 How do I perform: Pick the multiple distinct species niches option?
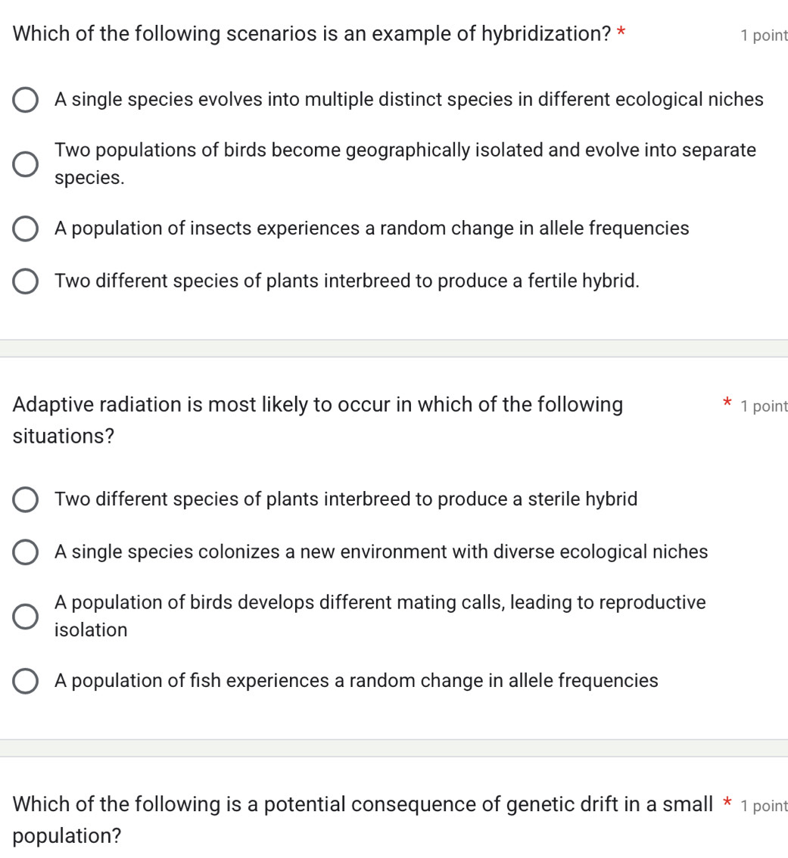coord(25,99)
